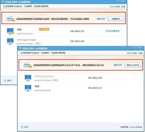Click 重新检测 link in back window

(x=101, y=19)
